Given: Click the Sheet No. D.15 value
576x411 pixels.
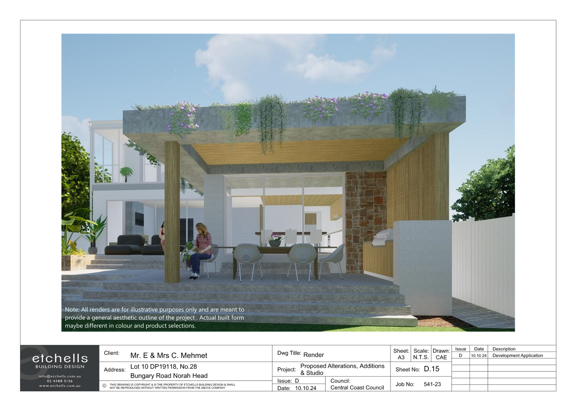Looking at the screenshot, I should (x=431, y=369).
